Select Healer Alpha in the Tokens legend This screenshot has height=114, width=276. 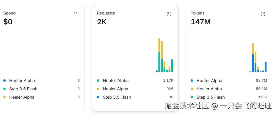[209, 89]
